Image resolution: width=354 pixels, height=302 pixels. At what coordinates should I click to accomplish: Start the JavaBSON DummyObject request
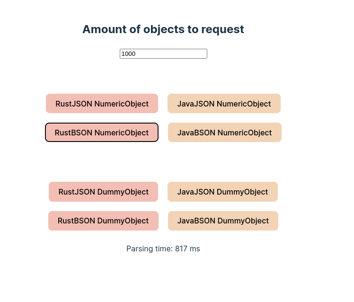(223, 221)
